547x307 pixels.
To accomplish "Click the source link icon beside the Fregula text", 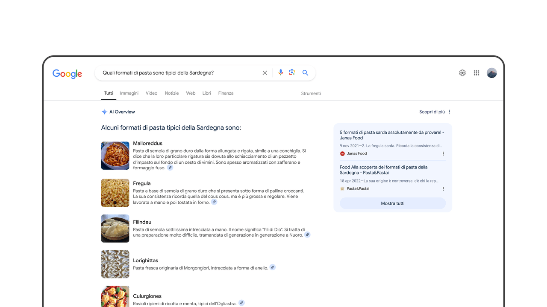I will click(x=214, y=202).
